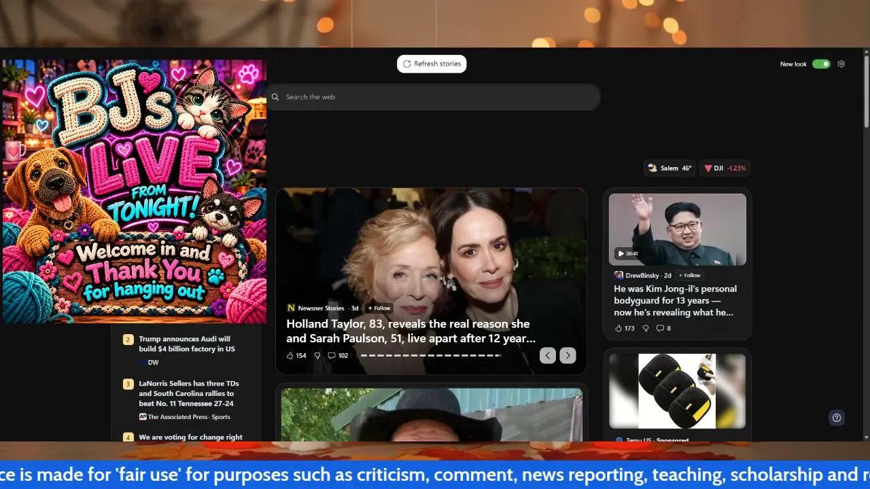Viewport: 870px width, 489px height.
Task: Dislike the Holland Taylor story
Action: pyautogui.click(x=317, y=355)
